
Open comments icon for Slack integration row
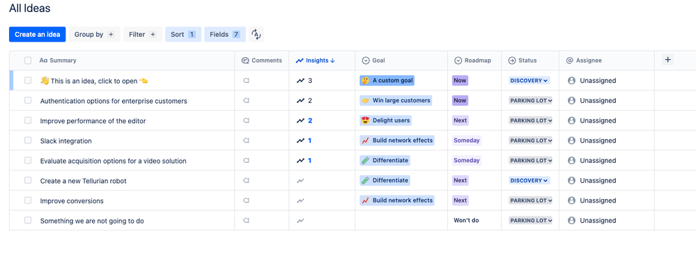pos(246,141)
